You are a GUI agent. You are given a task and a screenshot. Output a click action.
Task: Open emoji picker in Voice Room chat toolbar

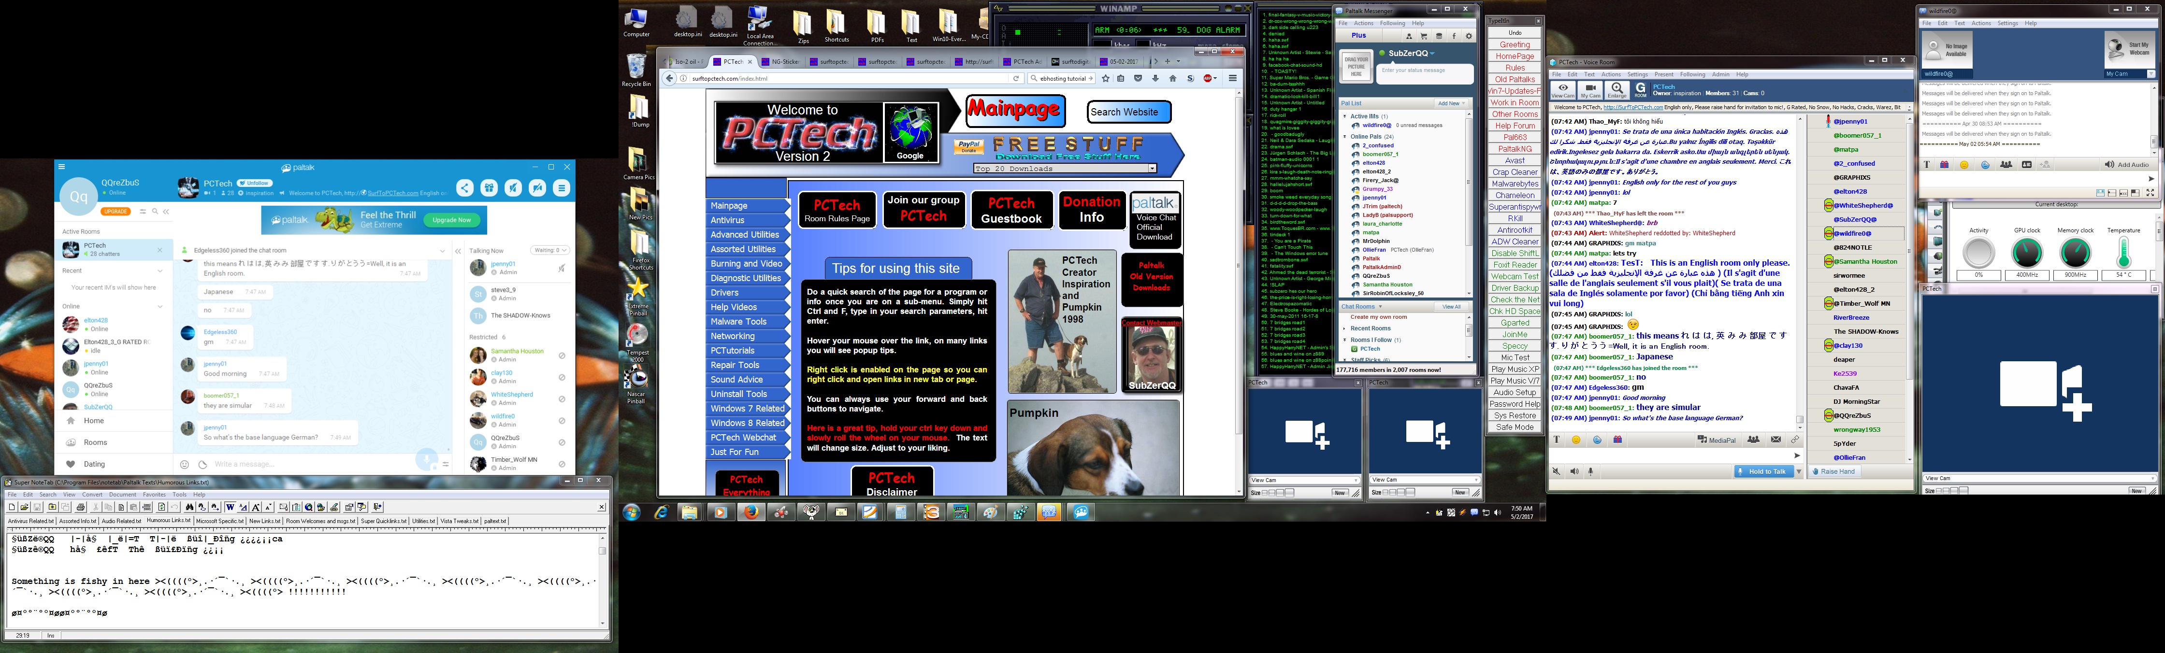(1576, 440)
